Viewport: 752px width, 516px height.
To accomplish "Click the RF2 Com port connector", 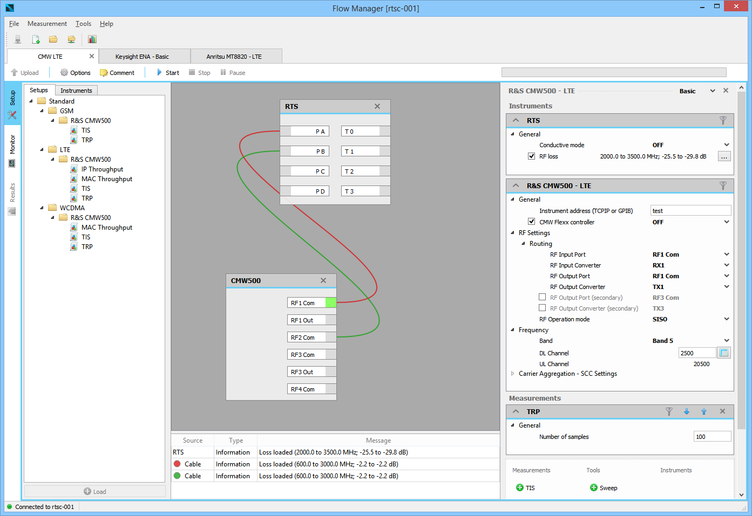I will point(331,338).
